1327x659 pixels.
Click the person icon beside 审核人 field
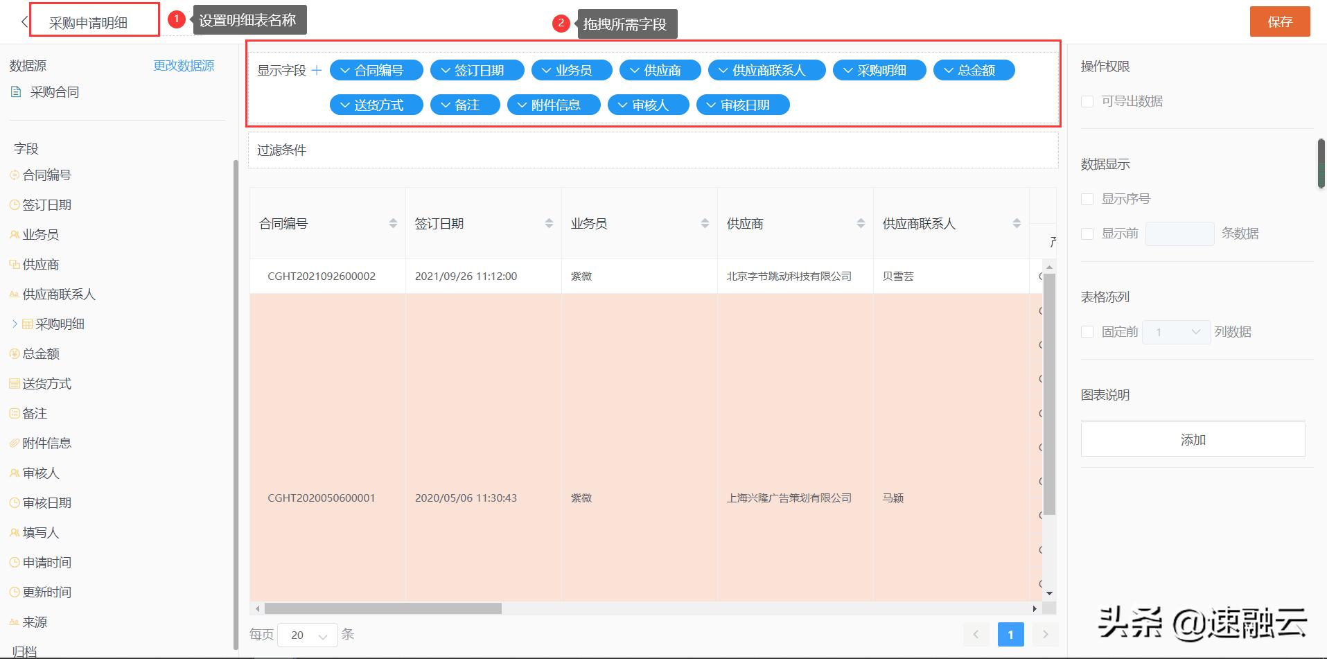pyautogui.click(x=14, y=473)
